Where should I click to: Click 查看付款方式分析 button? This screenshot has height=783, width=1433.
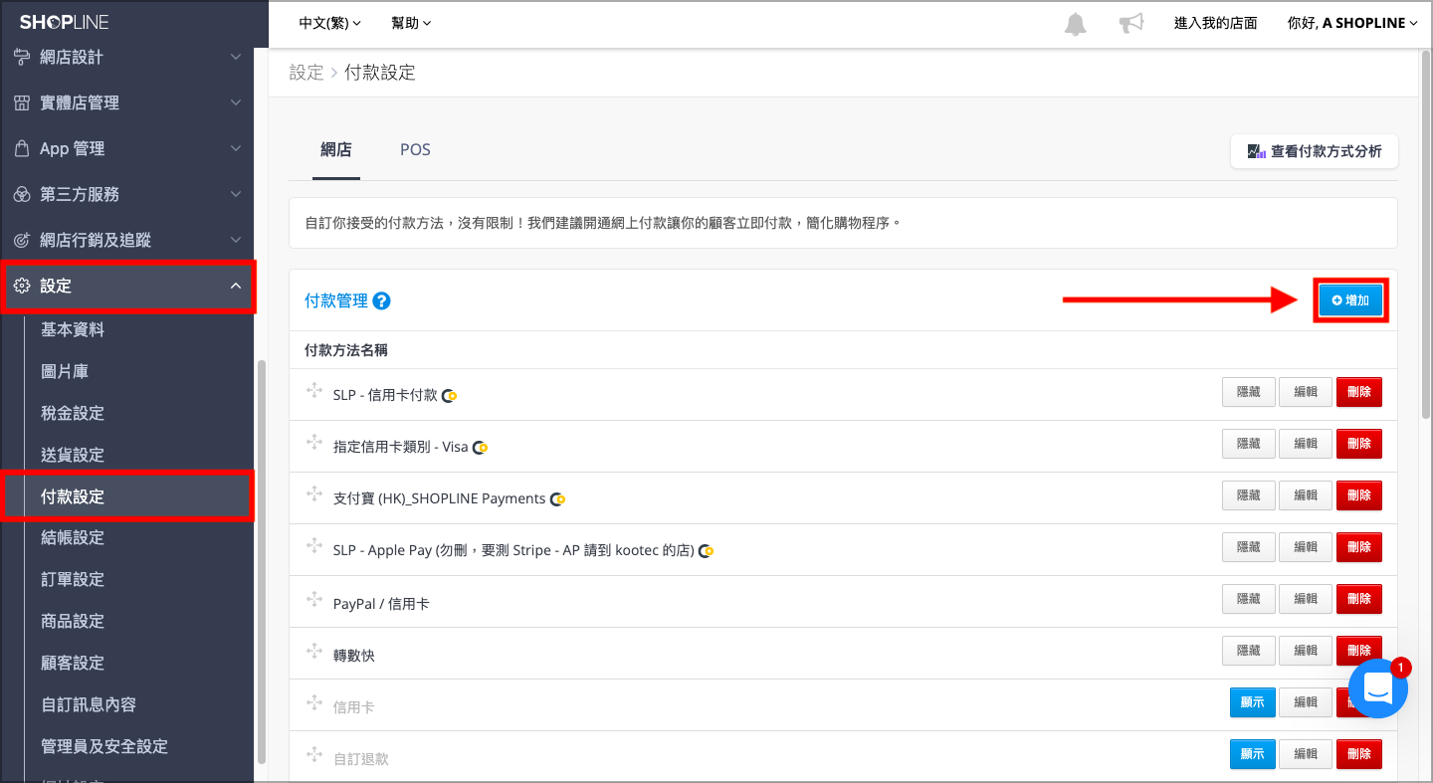pyautogui.click(x=1315, y=151)
